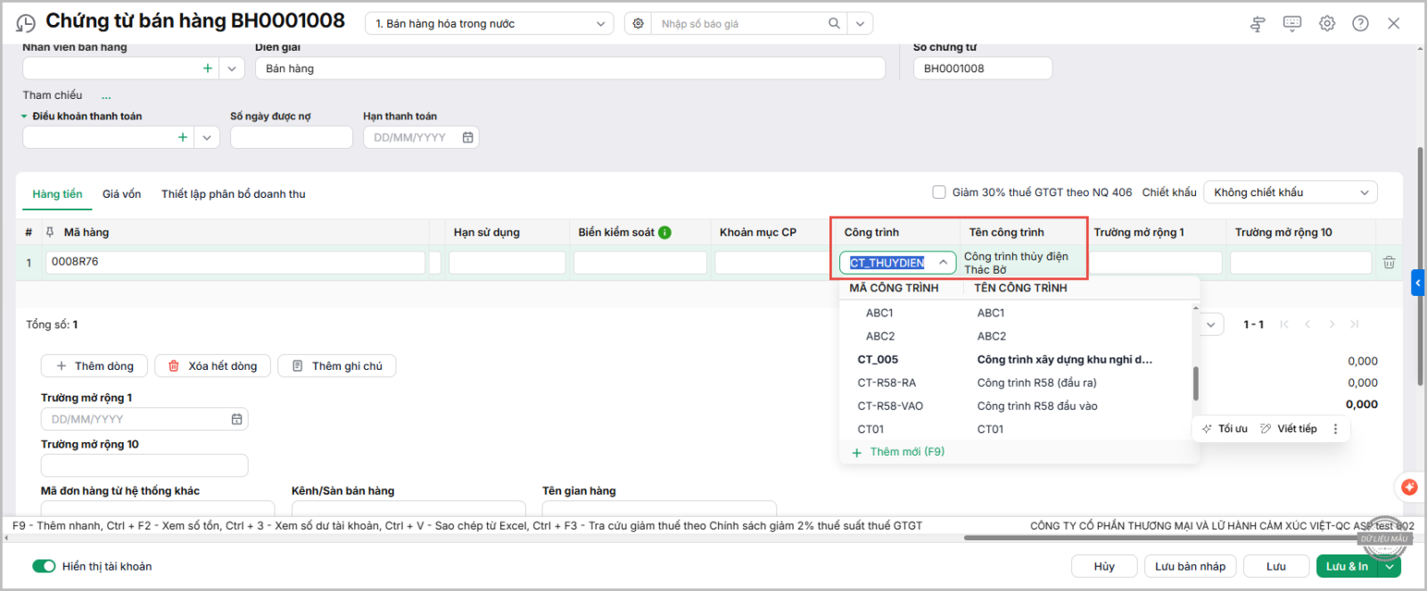Select project ABC2 from the list
Image resolution: width=1427 pixels, height=591 pixels.
pyautogui.click(x=1015, y=336)
